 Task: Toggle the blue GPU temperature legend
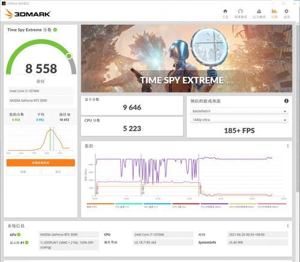[x=157, y=206]
